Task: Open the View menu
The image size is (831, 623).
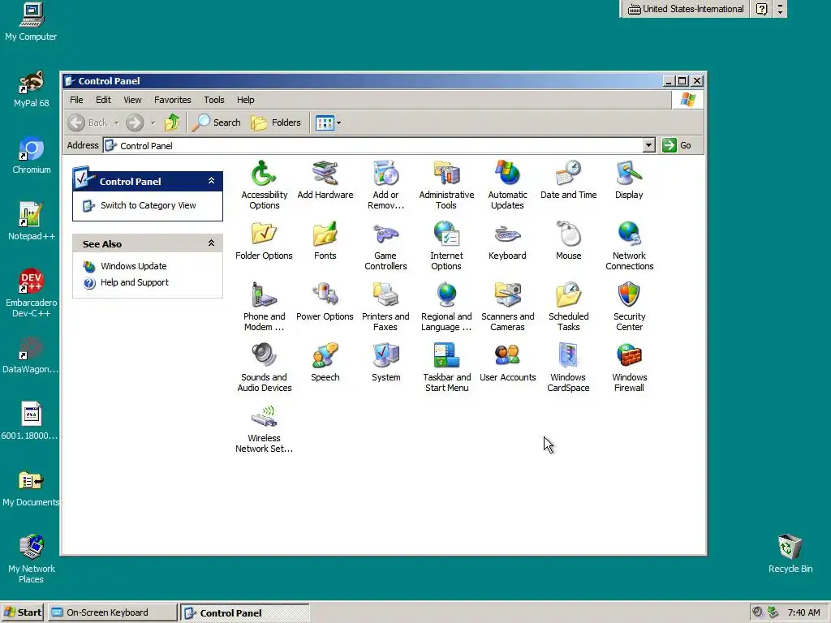Action: click(x=132, y=100)
